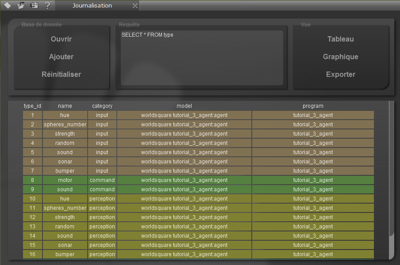Viewport: 400px width, 265px height.
Task: Click type_id cell '4'
Action: pos(32,143)
